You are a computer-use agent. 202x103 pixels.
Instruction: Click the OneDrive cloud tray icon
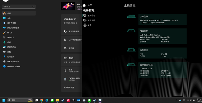[x=180, y=100]
